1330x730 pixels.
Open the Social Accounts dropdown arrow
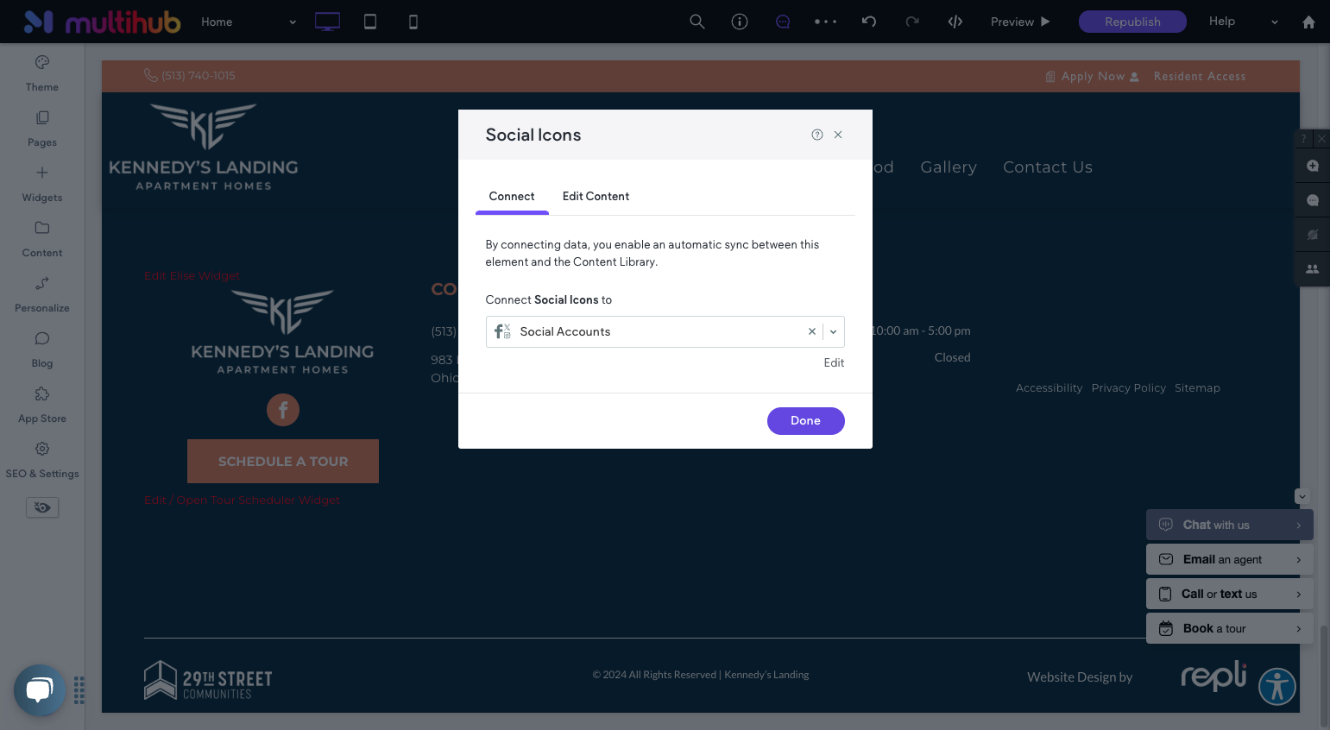[834, 331]
